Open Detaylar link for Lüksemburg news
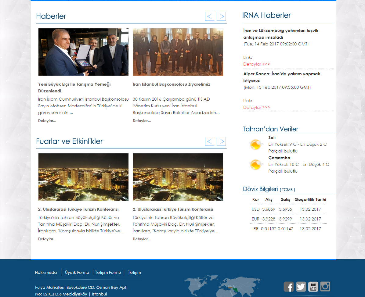Screen dimensions: 365x297 click(x=257, y=64)
